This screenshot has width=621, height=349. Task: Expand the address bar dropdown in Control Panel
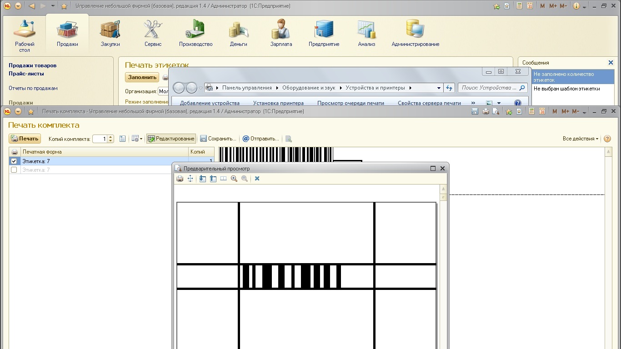tap(439, 88)
